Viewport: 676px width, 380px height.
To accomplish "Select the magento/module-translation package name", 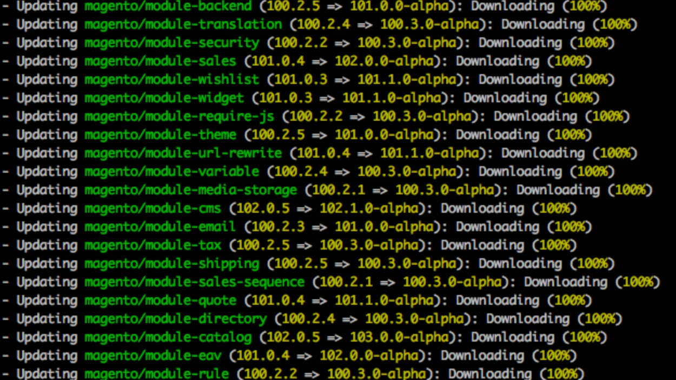I will 183,25.
